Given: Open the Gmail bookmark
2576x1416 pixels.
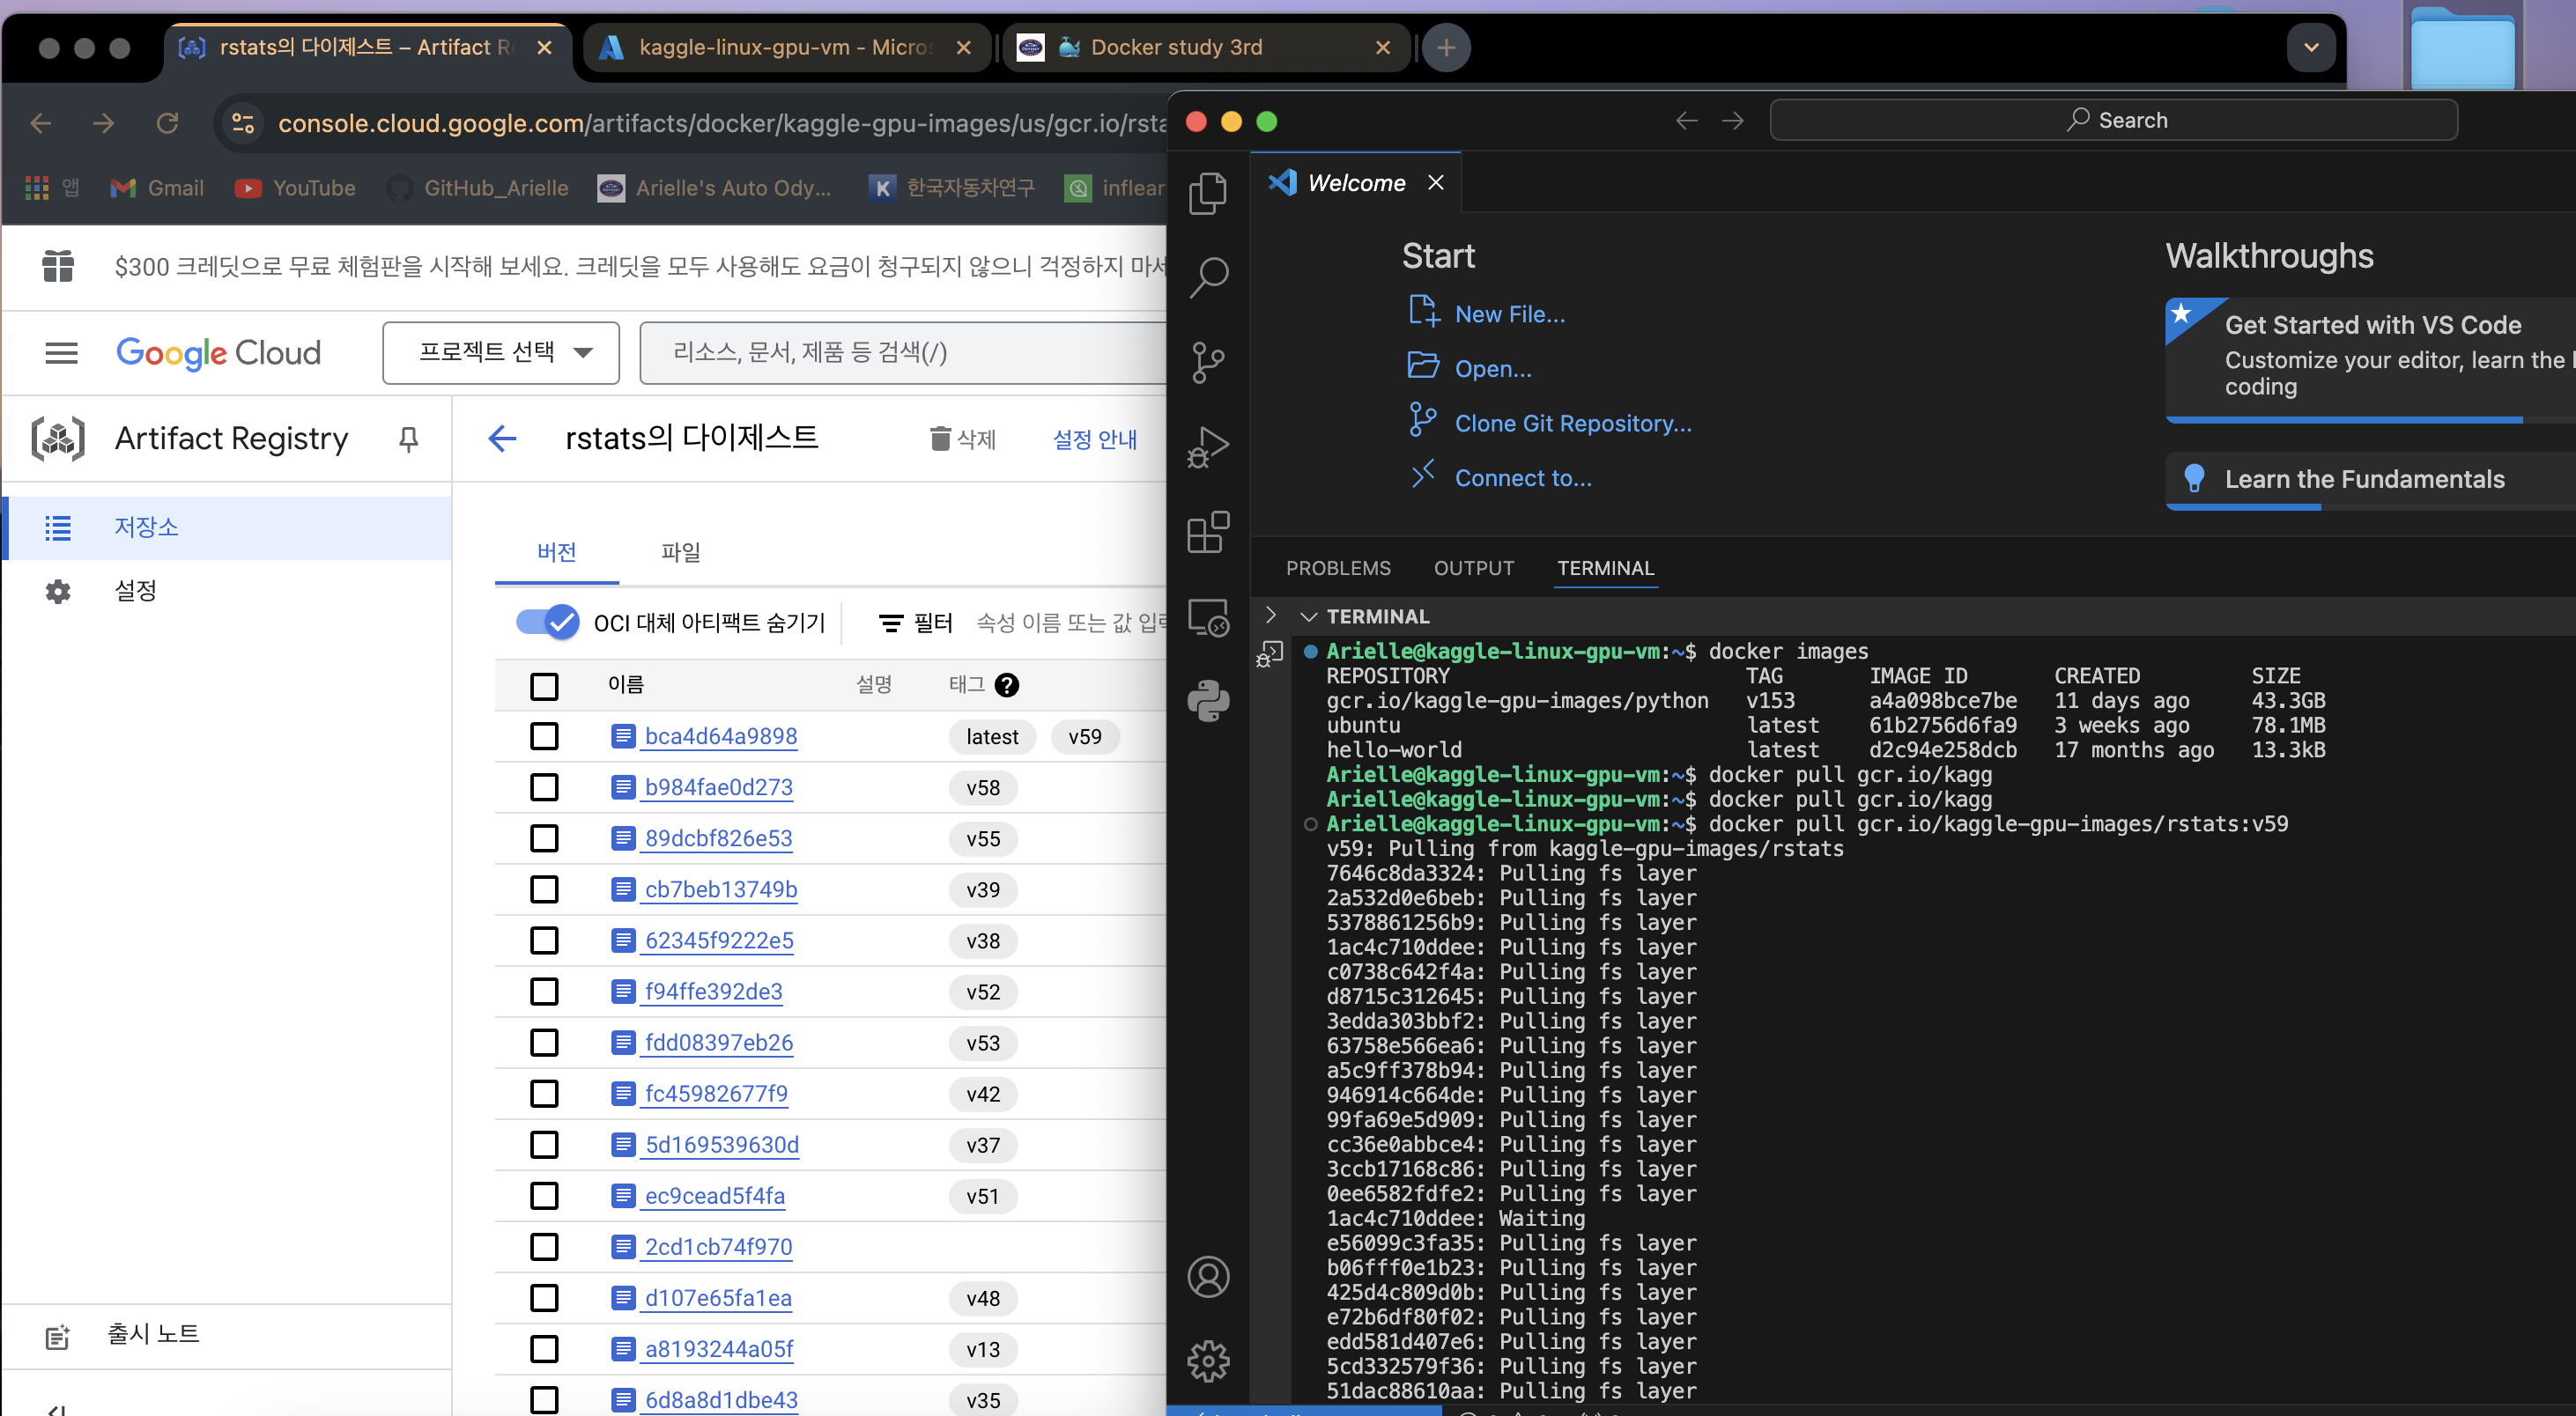Looking at the screenshot, I should (157, 188).
